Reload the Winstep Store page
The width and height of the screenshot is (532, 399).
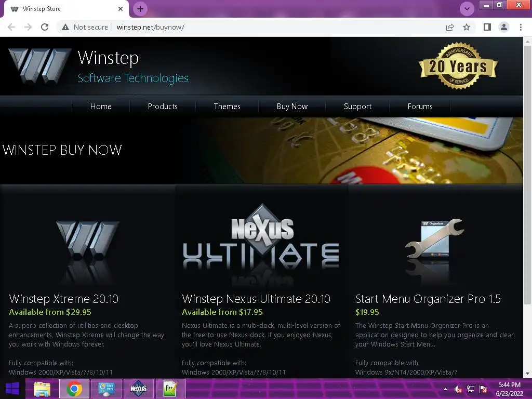[x=45, y=27]
